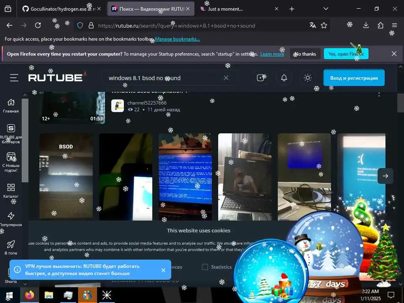Image resolution: width=404 pixels, height=303 pixels.
Task: Tick the Statistics cookie checkbox
Action: point(205,267)
